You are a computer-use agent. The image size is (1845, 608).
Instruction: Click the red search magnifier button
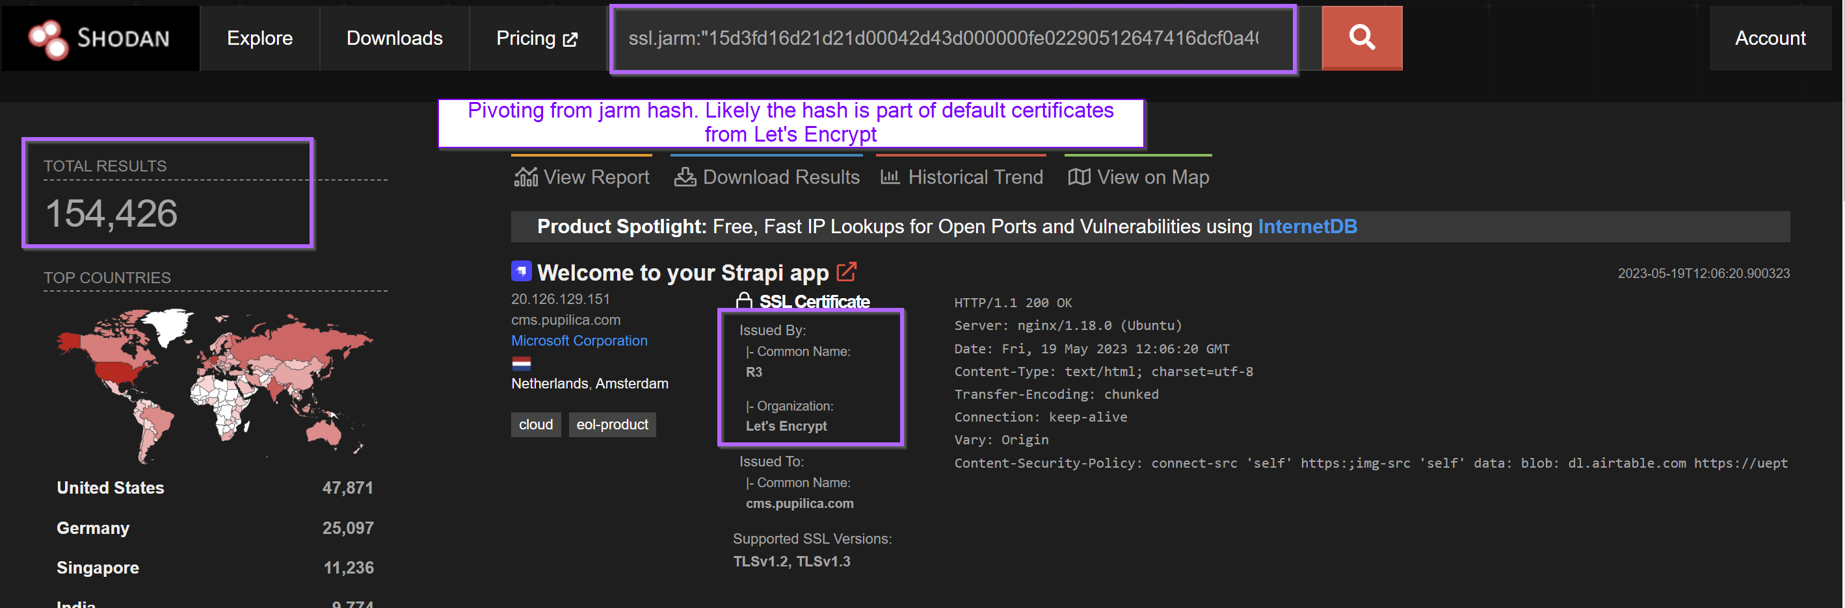(1362, 38)
